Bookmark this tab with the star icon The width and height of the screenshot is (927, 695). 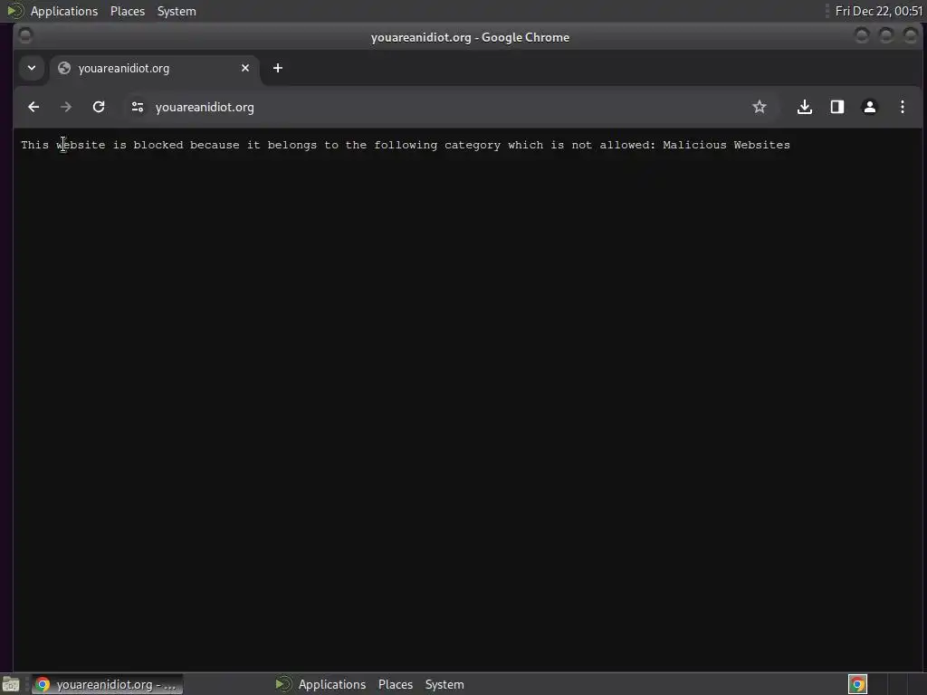point(760,107)
